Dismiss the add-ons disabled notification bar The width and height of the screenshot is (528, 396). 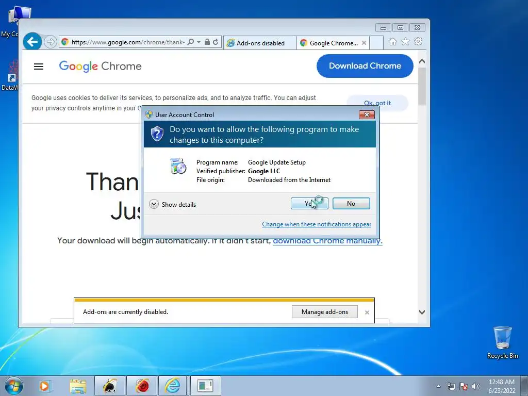(367, 312)
